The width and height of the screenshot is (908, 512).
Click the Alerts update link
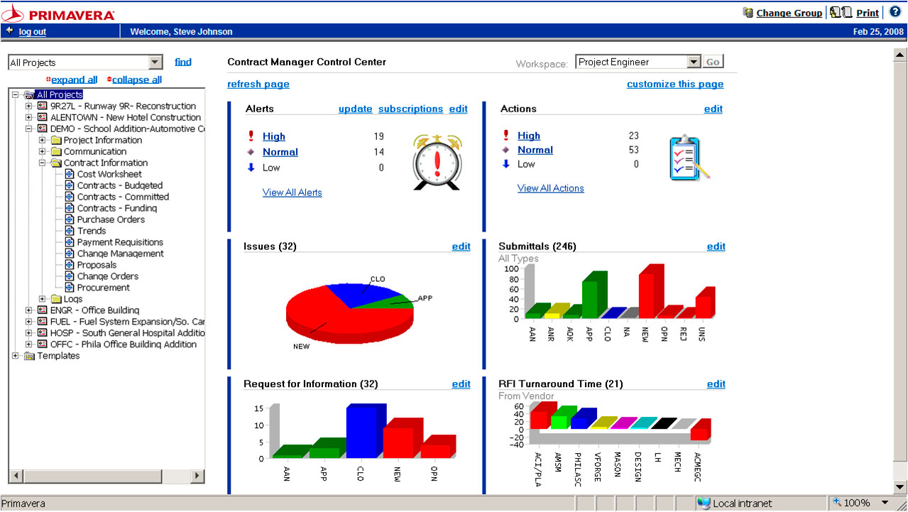click(356, 109)
